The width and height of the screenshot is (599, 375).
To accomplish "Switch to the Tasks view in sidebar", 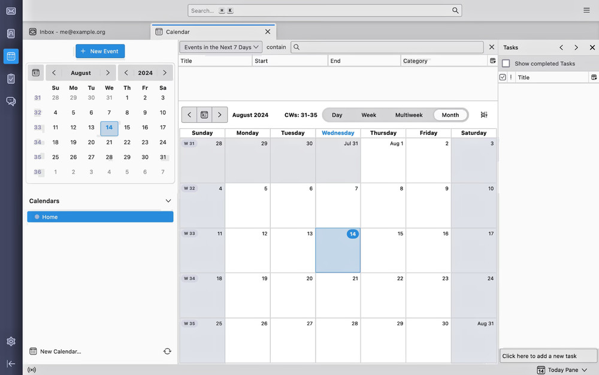I will [10, 78].
